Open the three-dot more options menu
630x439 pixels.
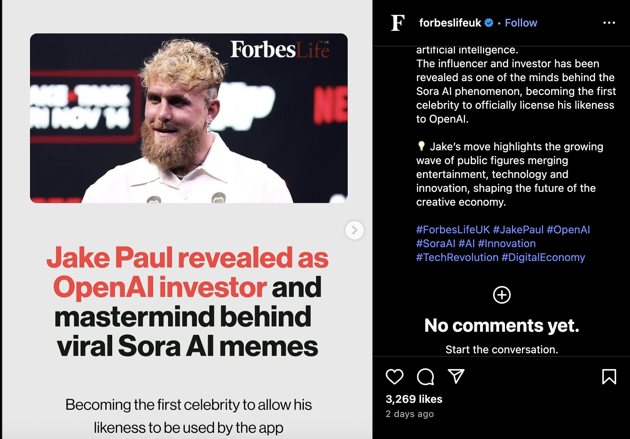click(x=609, y=23)
